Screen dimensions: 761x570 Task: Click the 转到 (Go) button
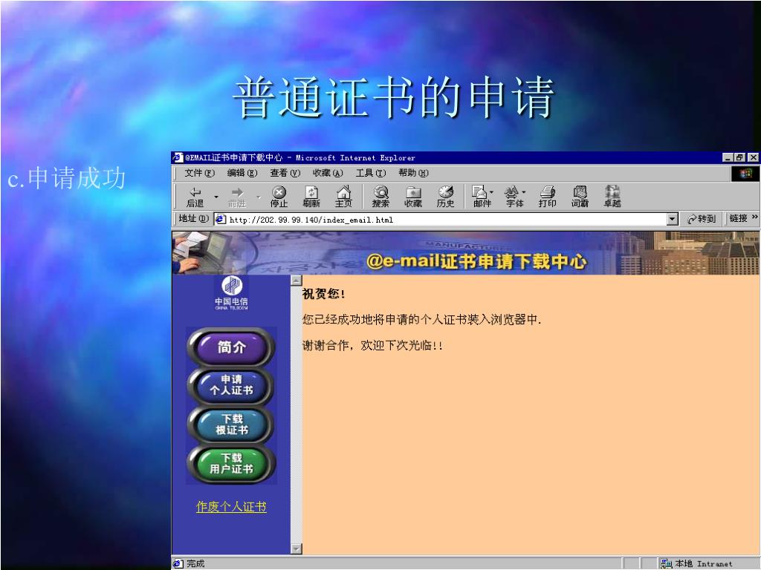[x=702, y=219]
